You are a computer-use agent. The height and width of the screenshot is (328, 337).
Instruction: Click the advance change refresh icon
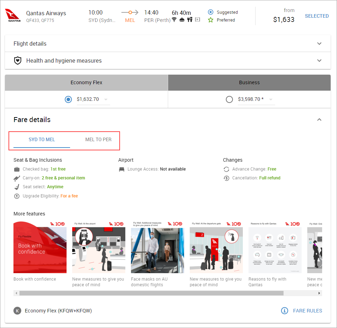point(226,169)
